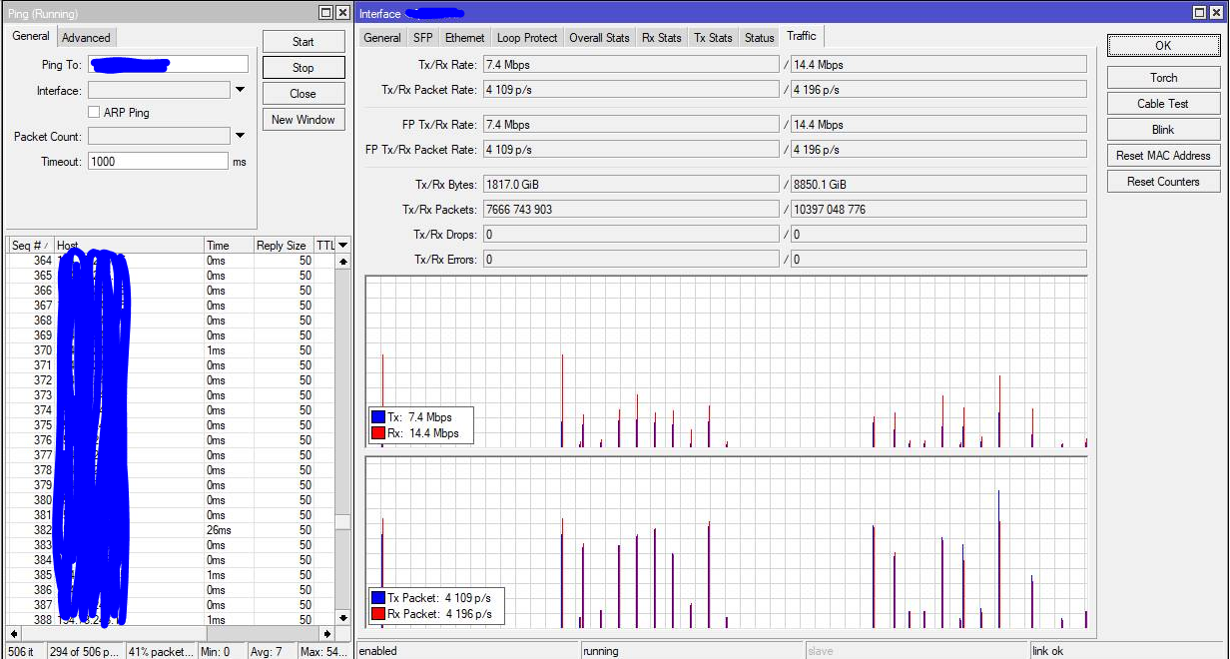This screenshot has height=659, width=1230.
Task: Click the Rx Packets 10397 048 776 value
Action: click(938, 209)
